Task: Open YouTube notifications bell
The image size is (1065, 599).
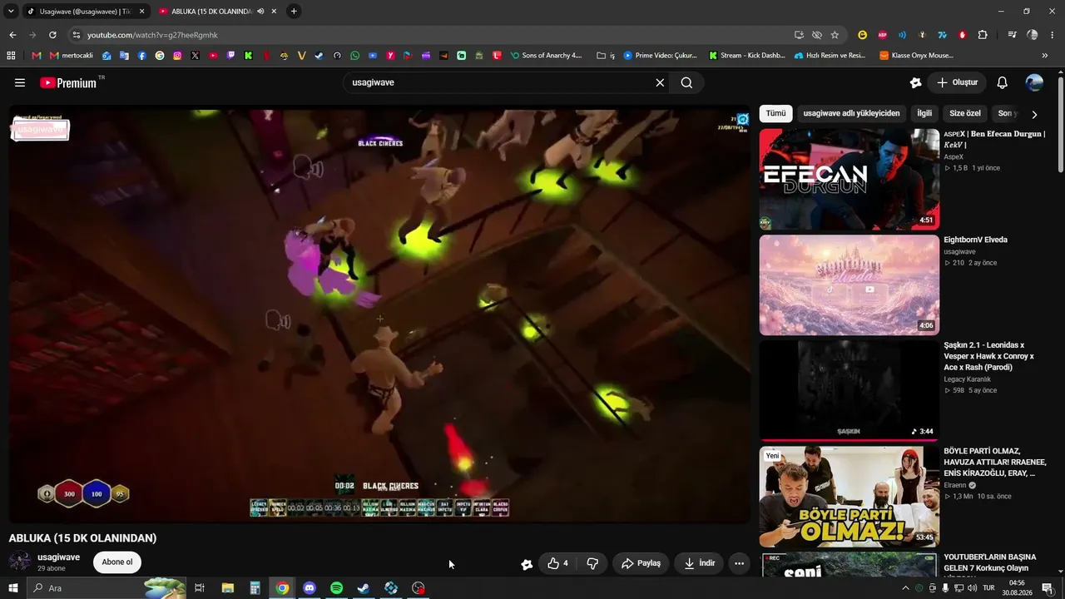Action: 1003,82
